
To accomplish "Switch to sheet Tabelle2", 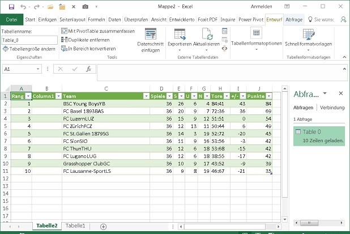I will tap(47, 226).
